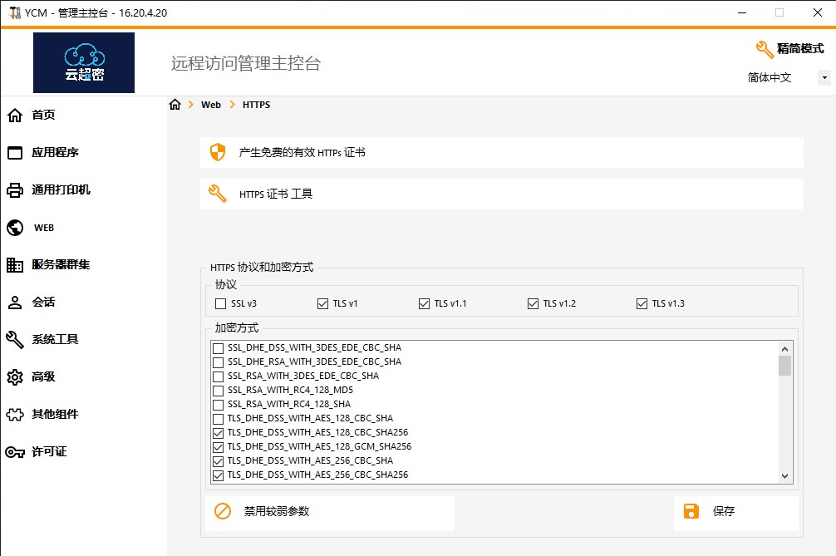This screenshot has height=556, width=836.
Task: Click the 禁用较弱参数 button
Action: [330, 512]
